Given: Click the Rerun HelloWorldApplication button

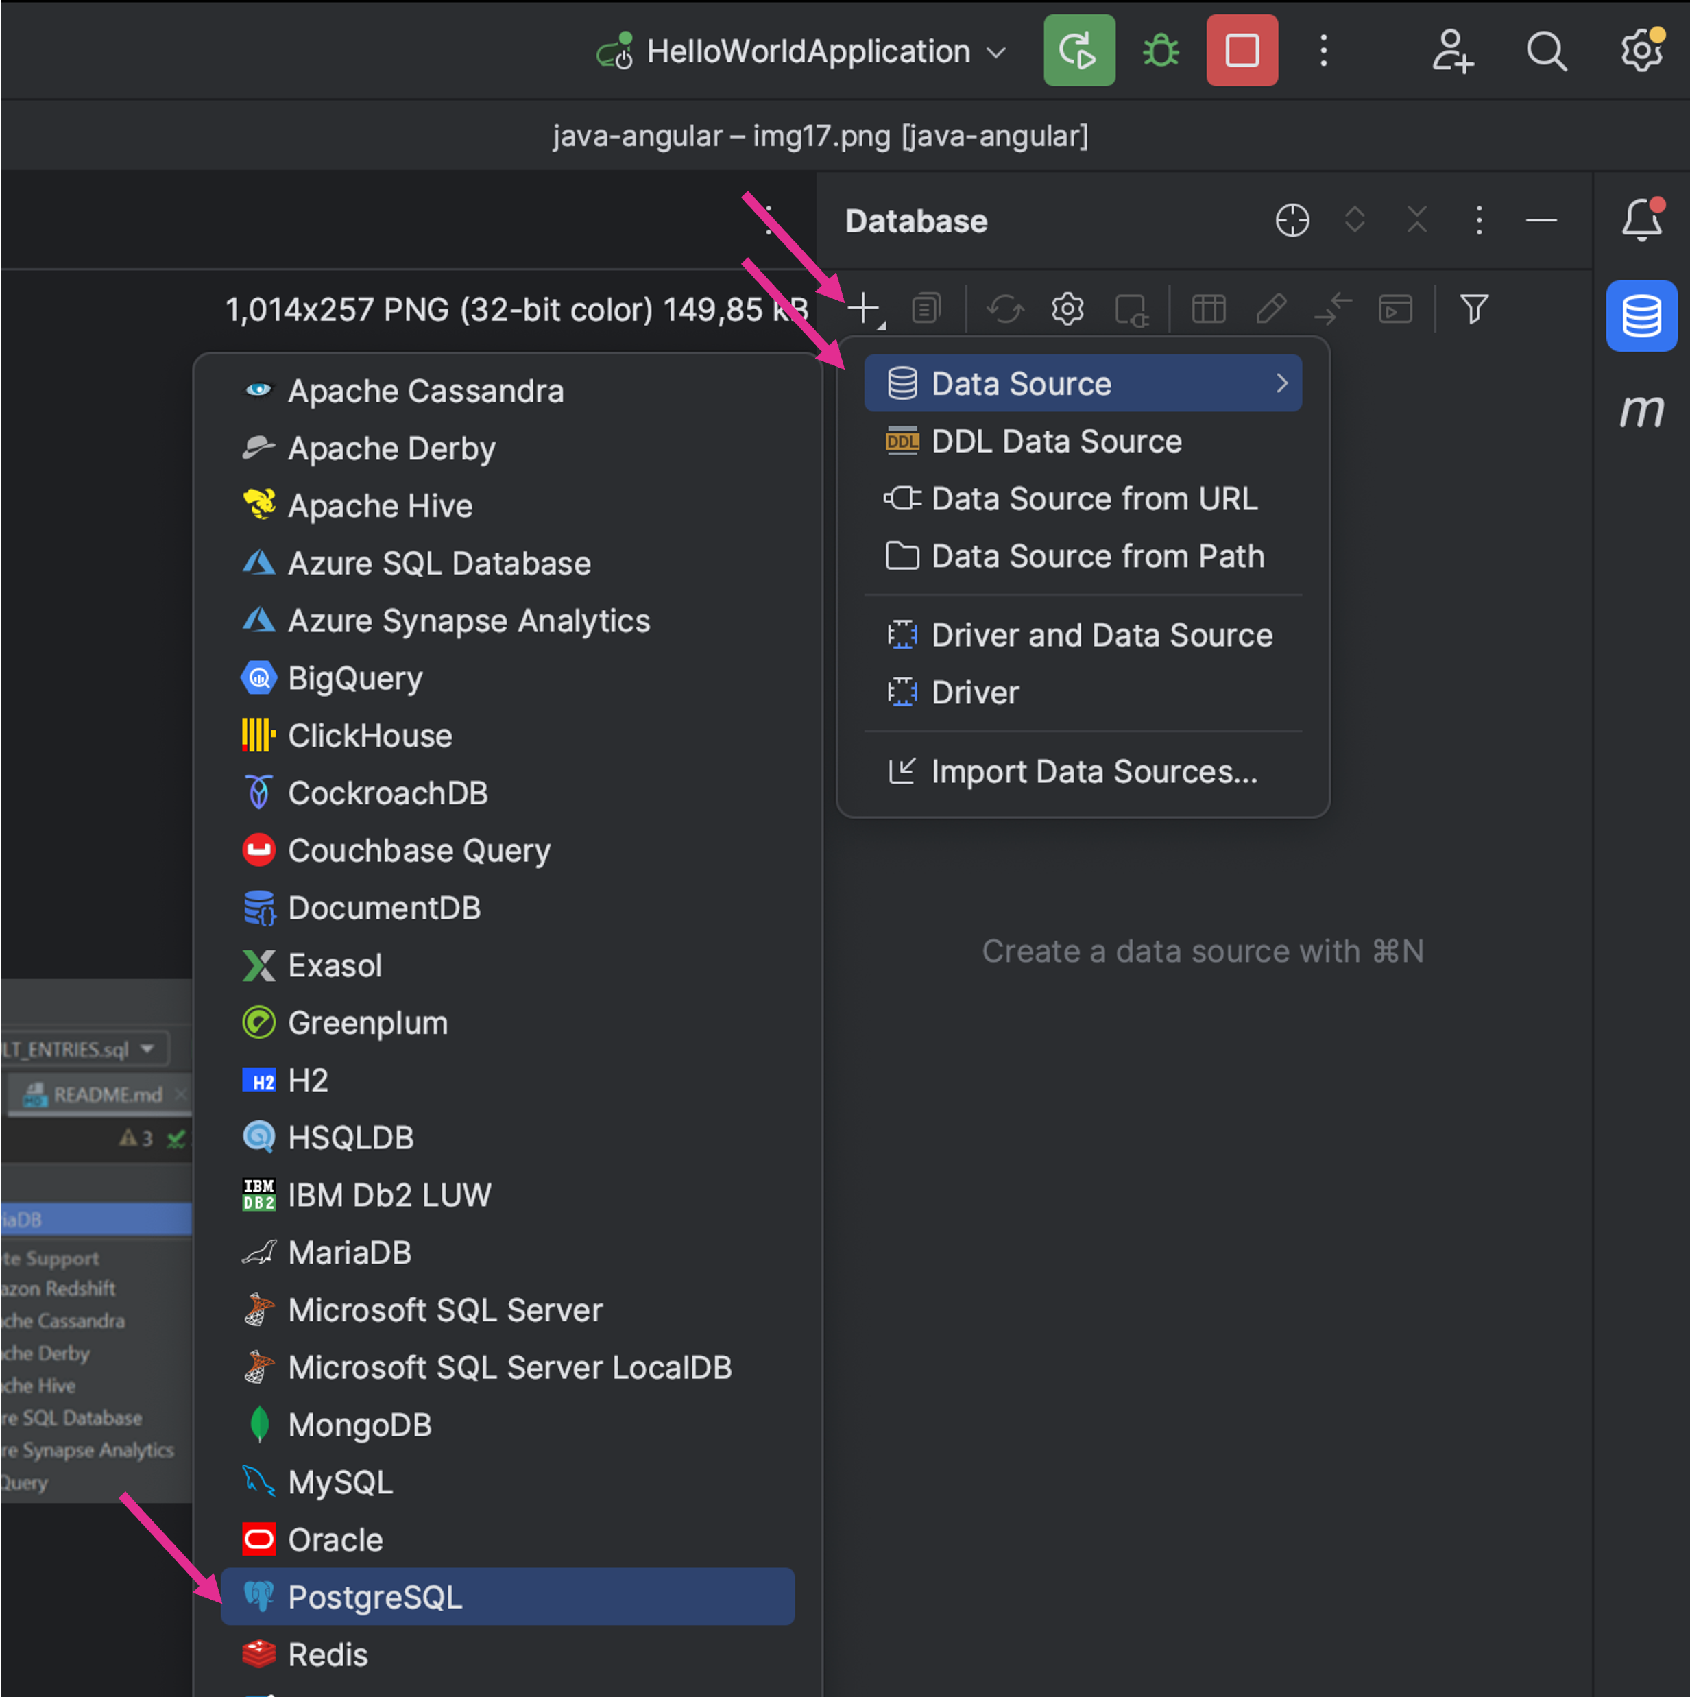Looking at the screenshot, I should click(x=1078, y=50).
